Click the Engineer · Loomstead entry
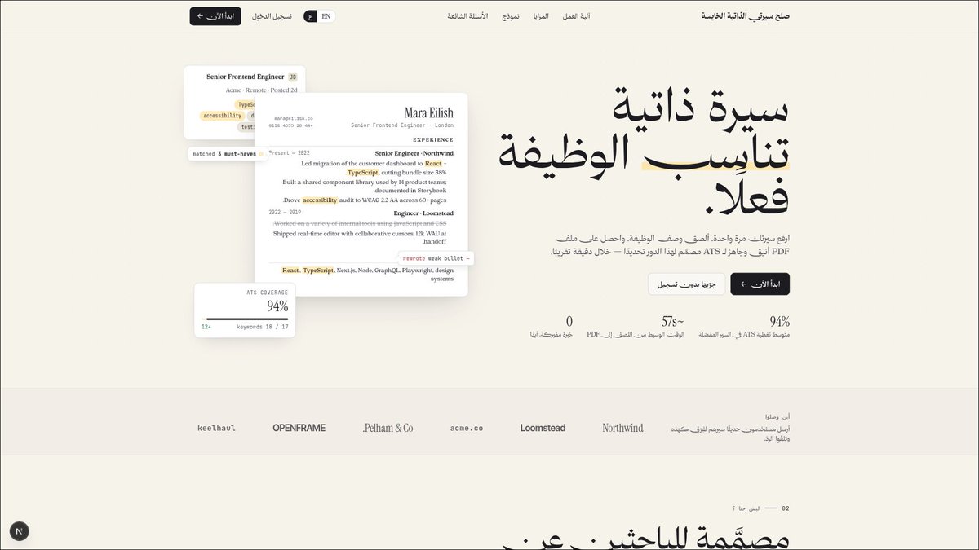979x550 pixels. point(423,213)
